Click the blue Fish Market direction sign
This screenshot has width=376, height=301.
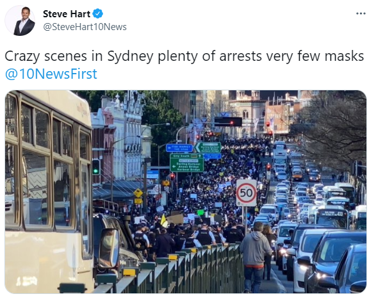[179, 148]
